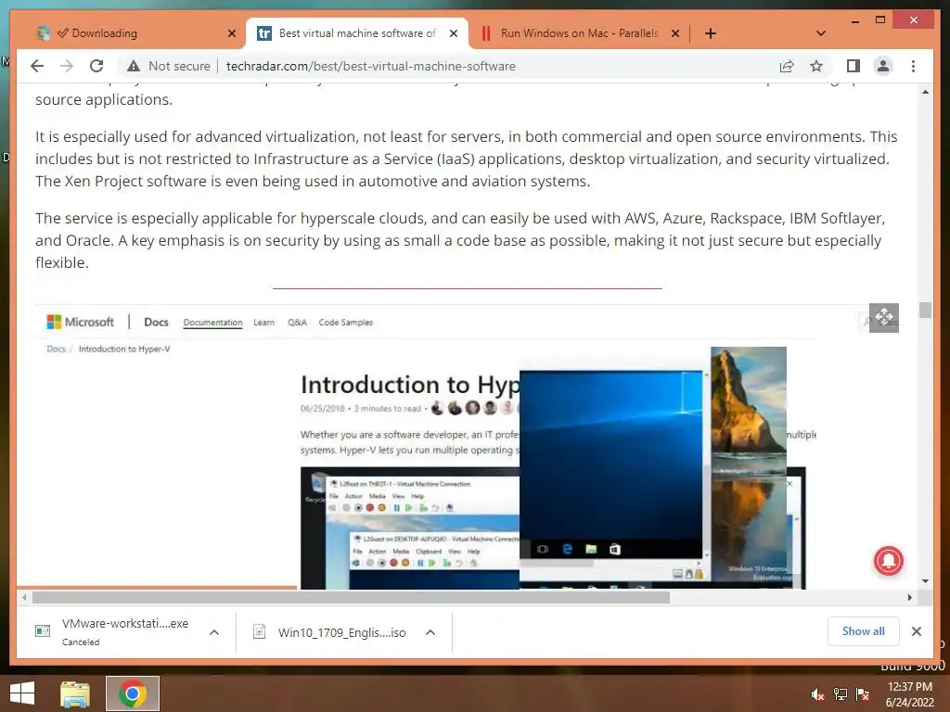The image size is (950, 712).
Task: Click the muted volume tray icon
Action: coord(817,694)
